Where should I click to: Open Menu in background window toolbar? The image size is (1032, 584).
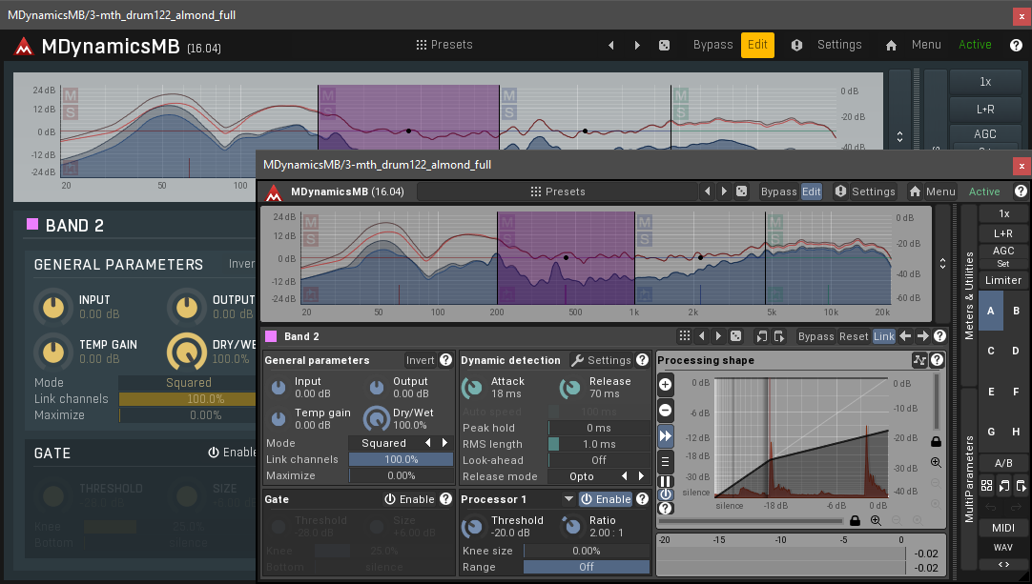coord(926,45)
